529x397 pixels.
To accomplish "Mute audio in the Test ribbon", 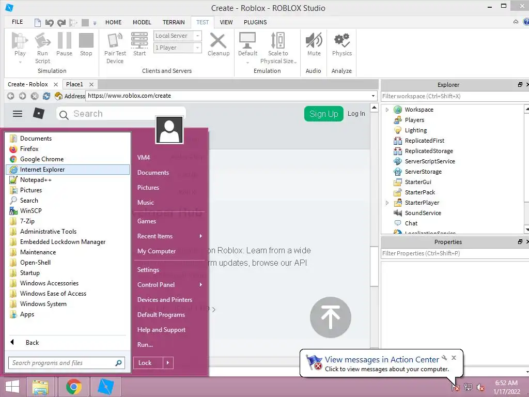I will click(314, 40).
